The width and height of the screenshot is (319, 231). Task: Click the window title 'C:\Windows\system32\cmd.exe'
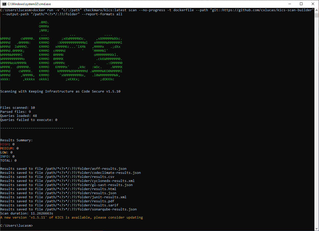[29, 4]
